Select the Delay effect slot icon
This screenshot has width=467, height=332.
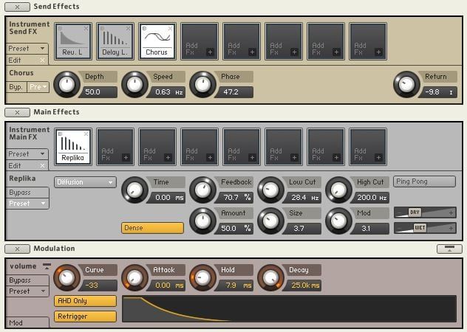pos(115,41)
